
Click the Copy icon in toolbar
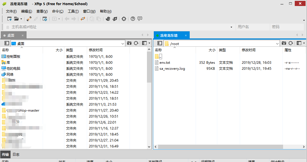92,19
